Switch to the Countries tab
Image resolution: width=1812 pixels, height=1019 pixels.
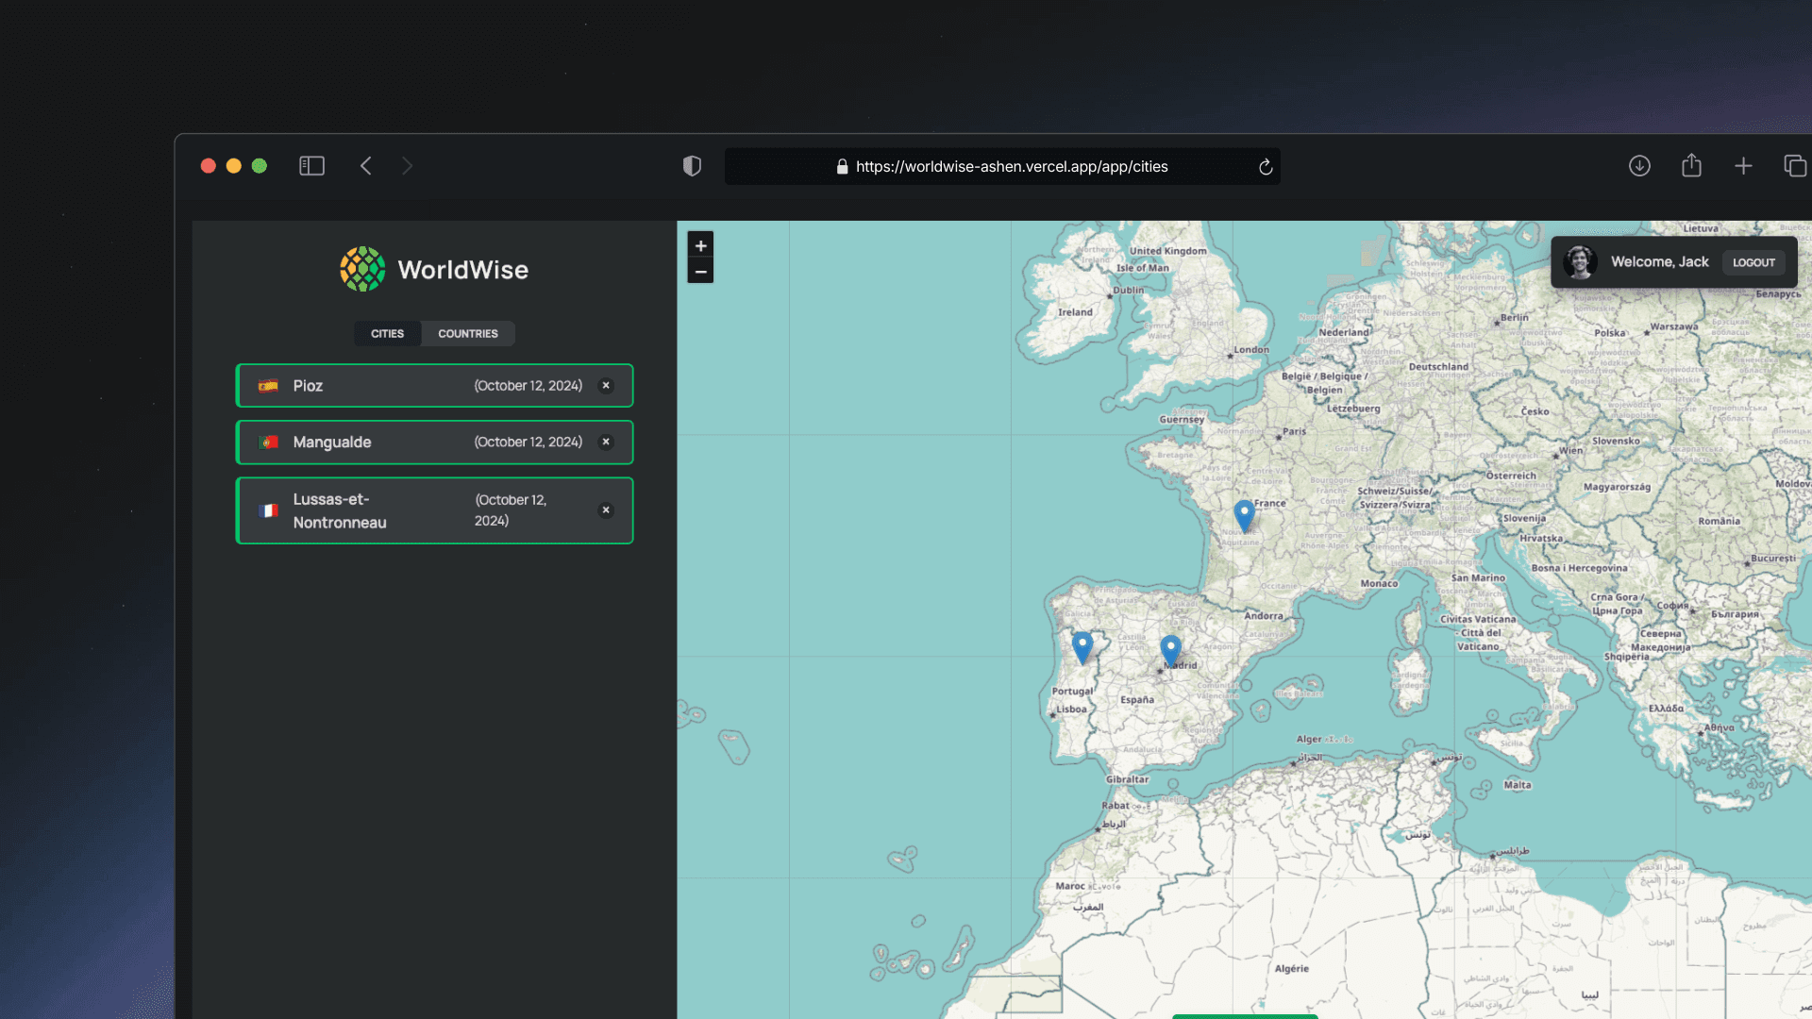(468, 334)
